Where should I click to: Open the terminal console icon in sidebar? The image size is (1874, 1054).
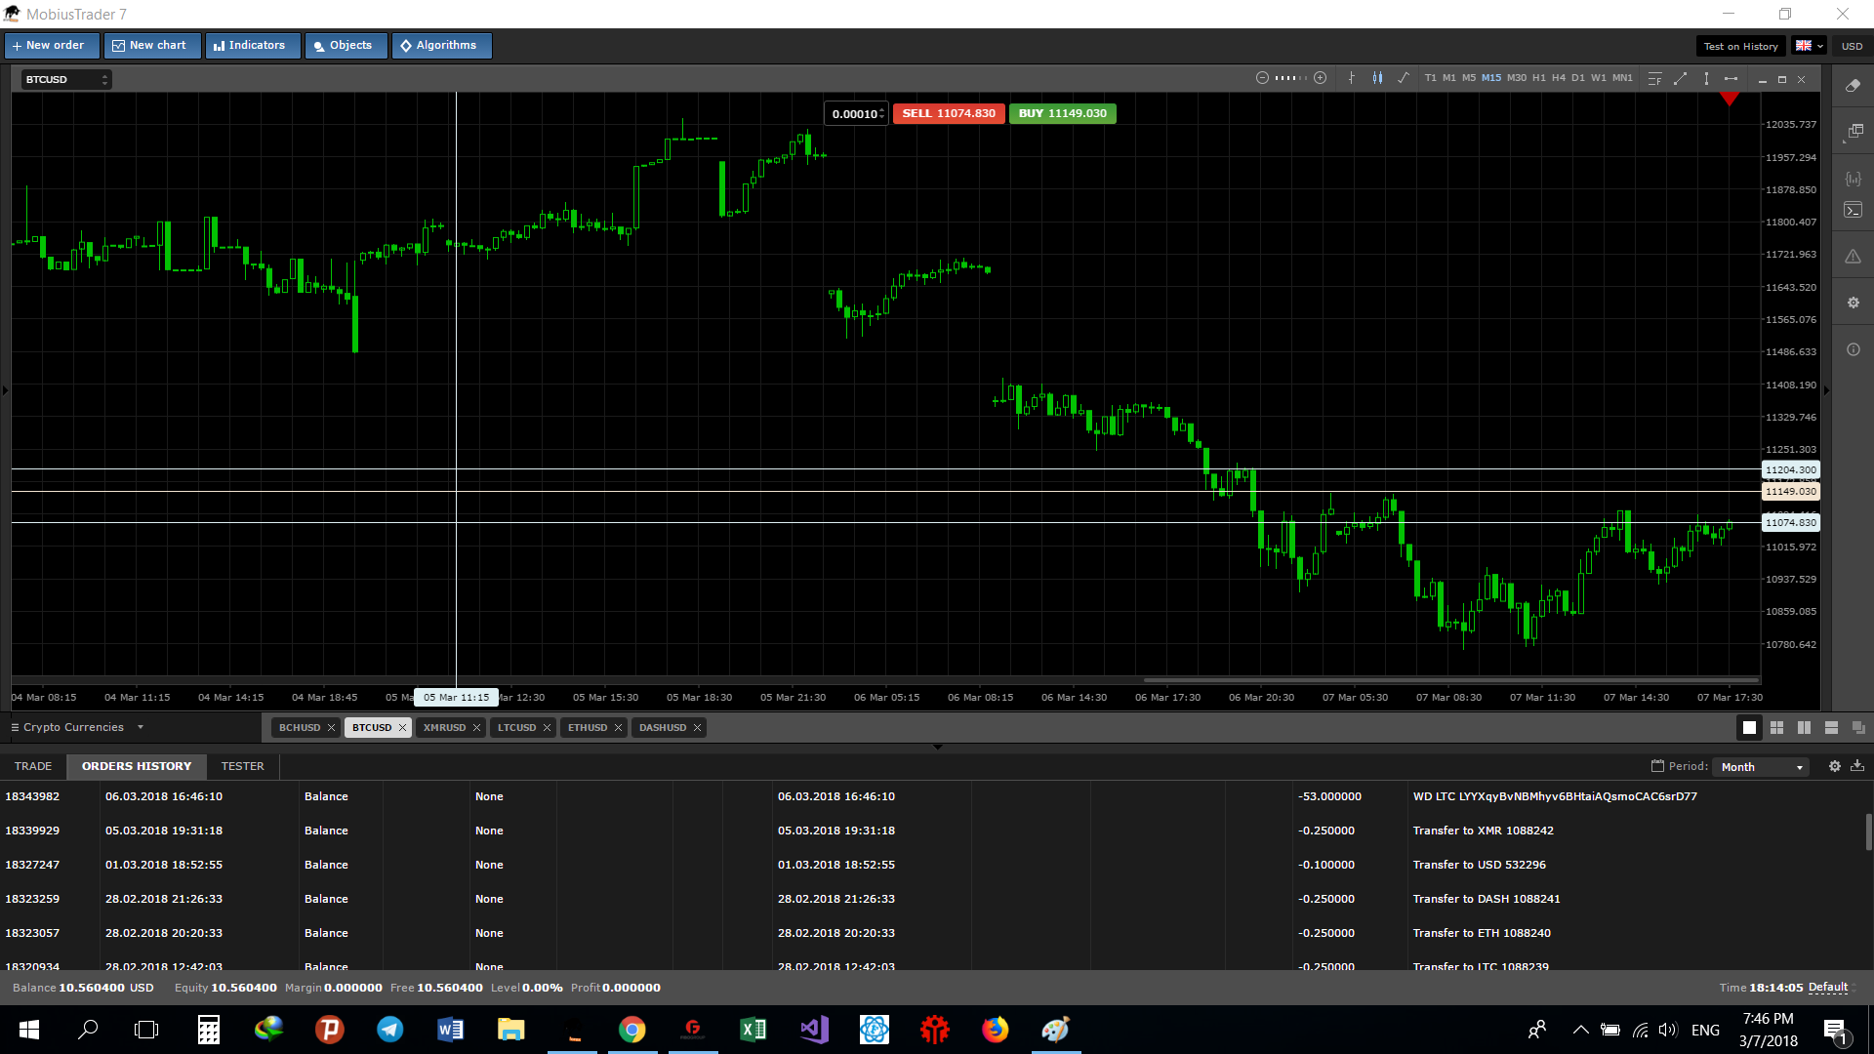point(1853,210)
